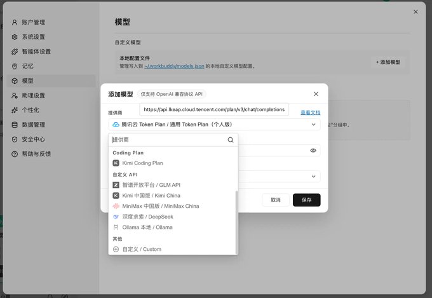Close the 添加模型 dialog

316,94
